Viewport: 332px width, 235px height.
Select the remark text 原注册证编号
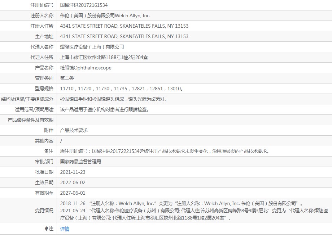(x=165, y=152)
